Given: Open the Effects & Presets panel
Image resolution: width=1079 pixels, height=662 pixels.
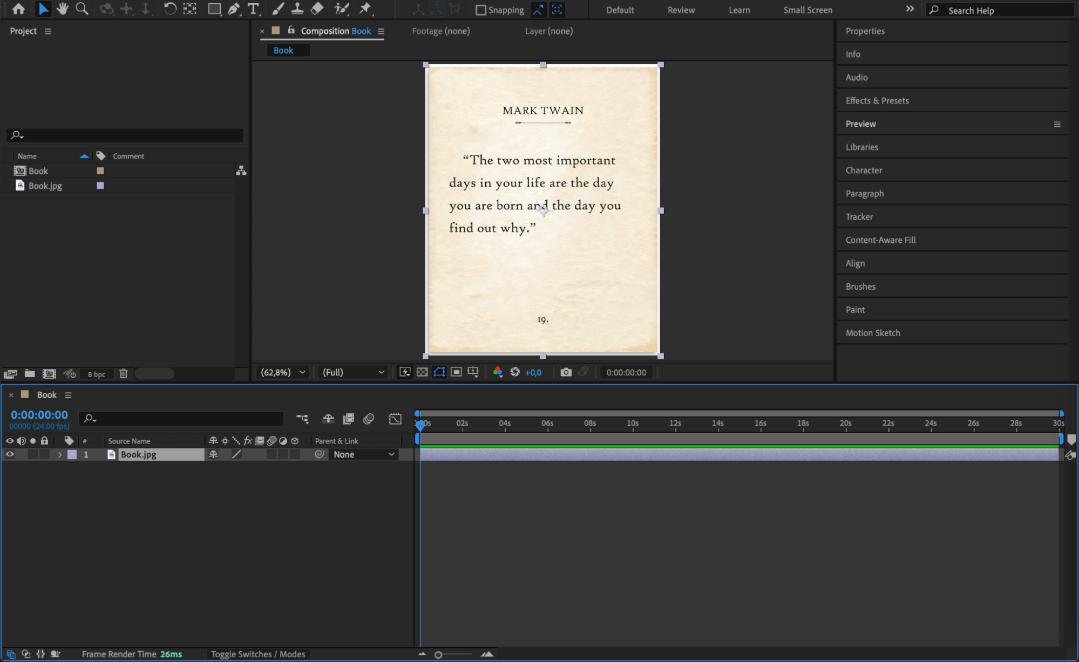Looking at the screenshot, I should [877, 100].
